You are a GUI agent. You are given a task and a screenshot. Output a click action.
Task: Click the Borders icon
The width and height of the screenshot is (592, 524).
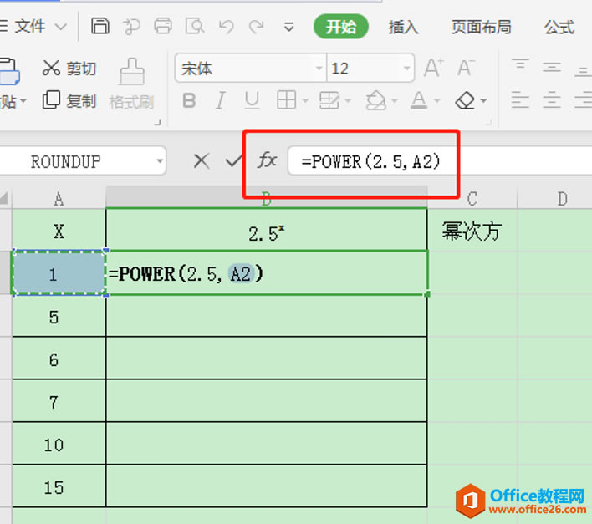286,100
